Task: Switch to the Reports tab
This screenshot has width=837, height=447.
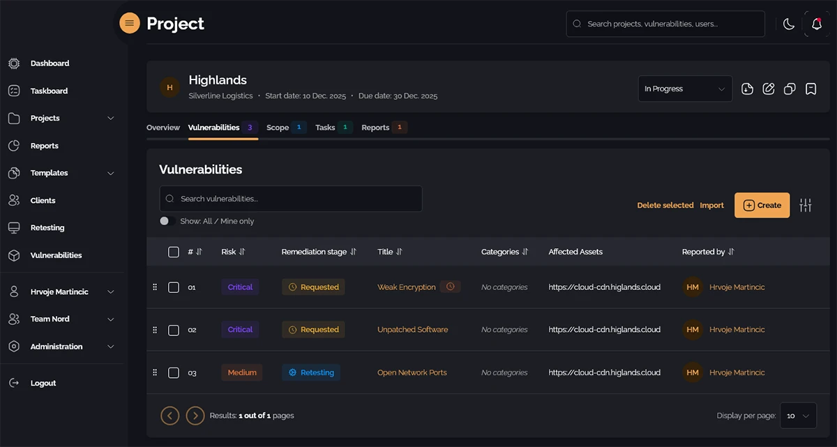Action: pos(375,128)
